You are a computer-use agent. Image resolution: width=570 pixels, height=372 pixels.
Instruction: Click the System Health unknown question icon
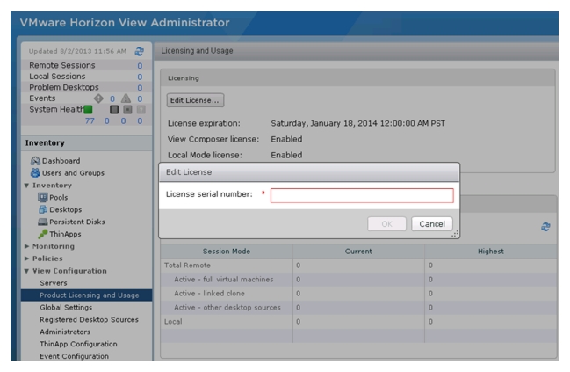pyautogui.click(x=141, y=109)
